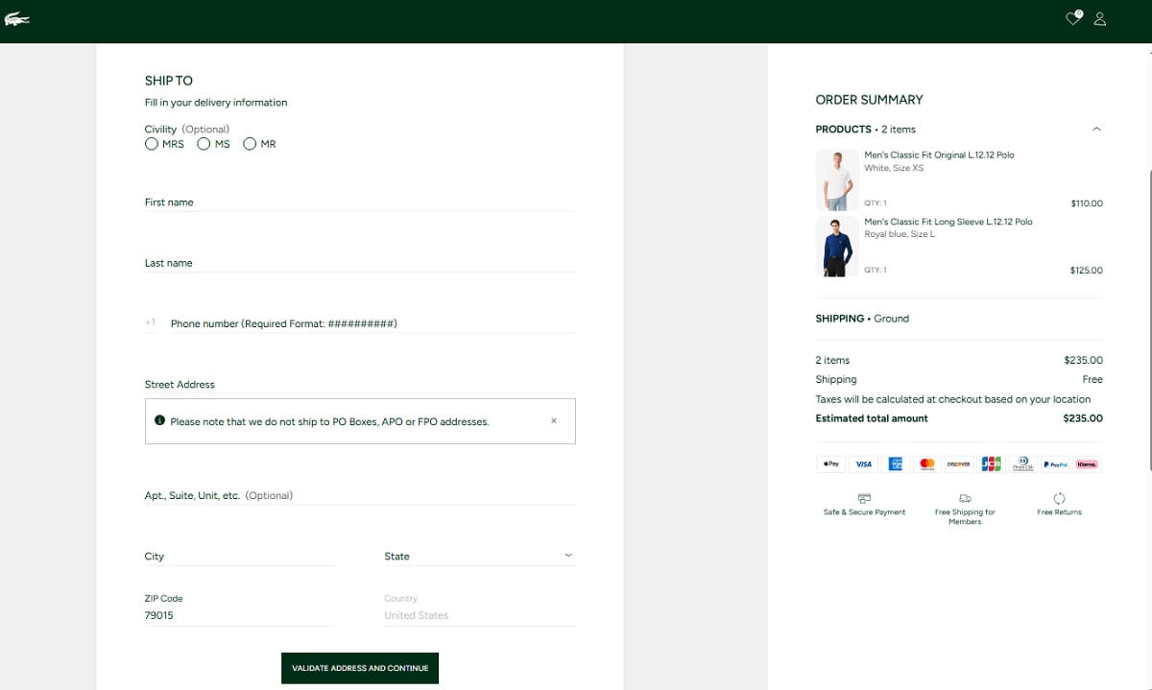This screenshot has width=1152, height=690.
Task: Collapse the Products list in order summary
Action: pyautogui.click(x=1096, y=130)
